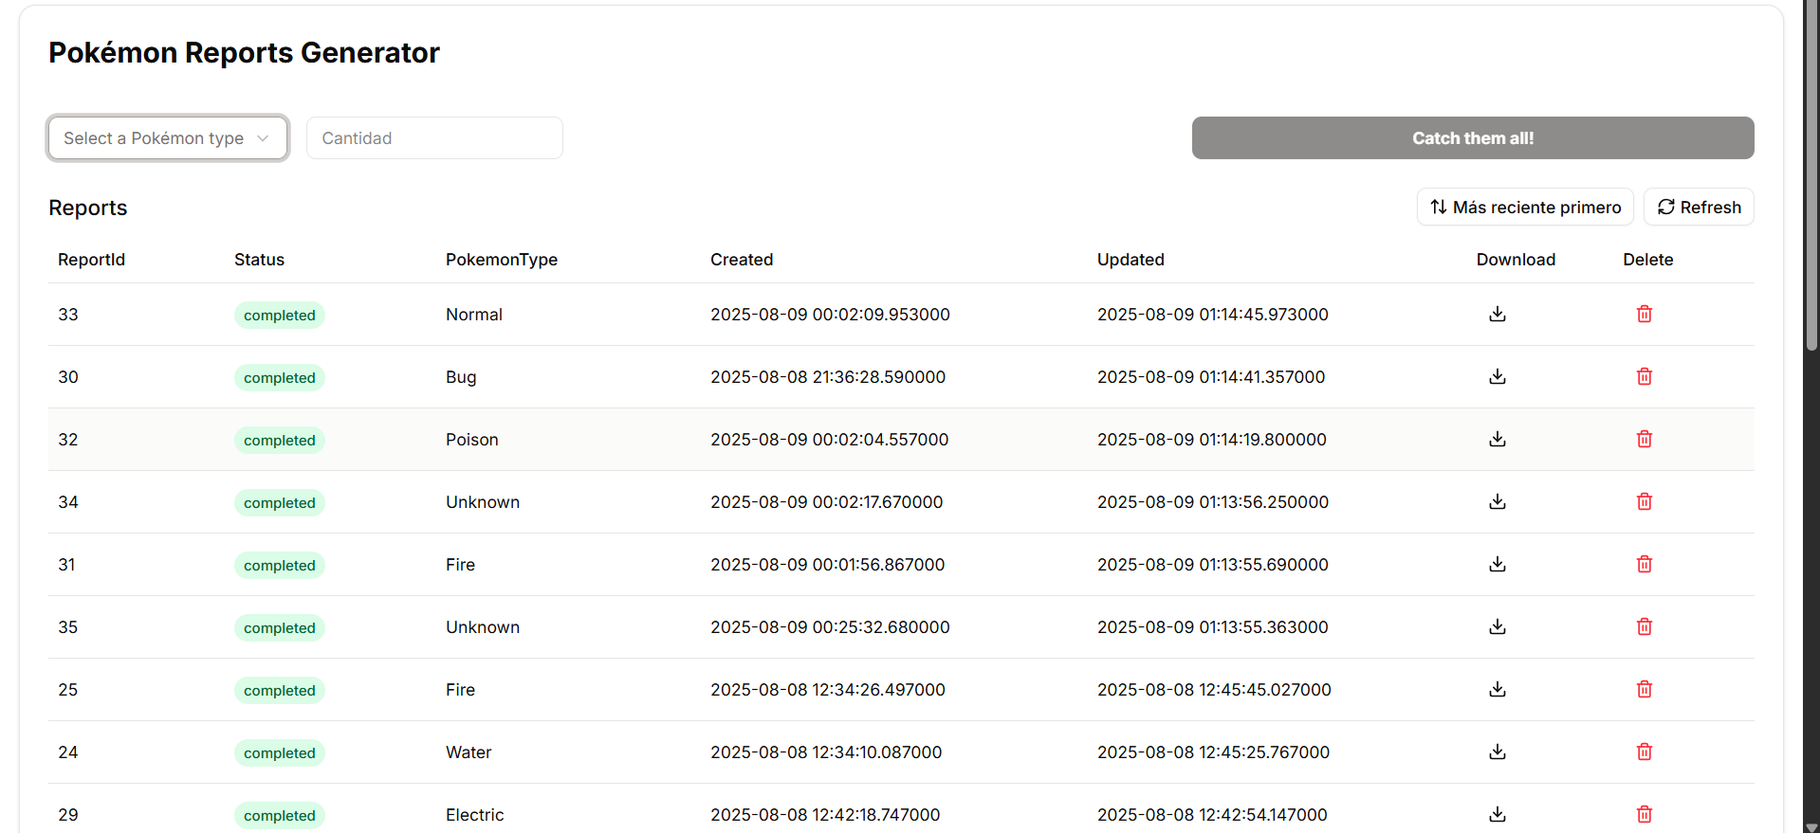Delete report 35 with trash icon
Screen dimensions: 1820x833
click(x=1645, y=626)
